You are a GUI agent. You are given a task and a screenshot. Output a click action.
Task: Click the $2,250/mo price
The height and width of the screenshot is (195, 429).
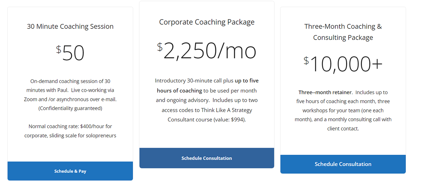coord(207,51)
